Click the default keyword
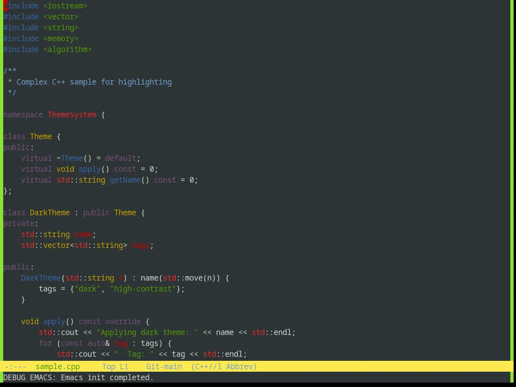Viewport: 516px width, 387px height. [x=121, y=158]
